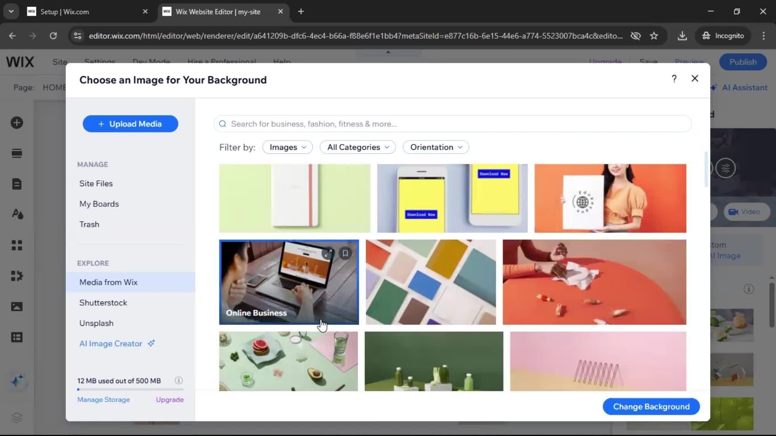Open Add Elements plus icon in sidebar
The height and width of the screenshot is (436, 776).
pyautogui.click(x=17, y=123)
